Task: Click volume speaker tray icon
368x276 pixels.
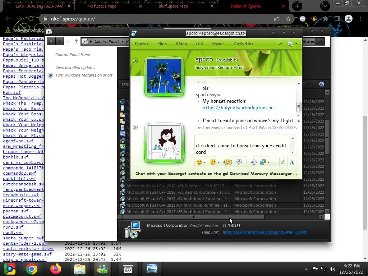Action: coord(332,269)
